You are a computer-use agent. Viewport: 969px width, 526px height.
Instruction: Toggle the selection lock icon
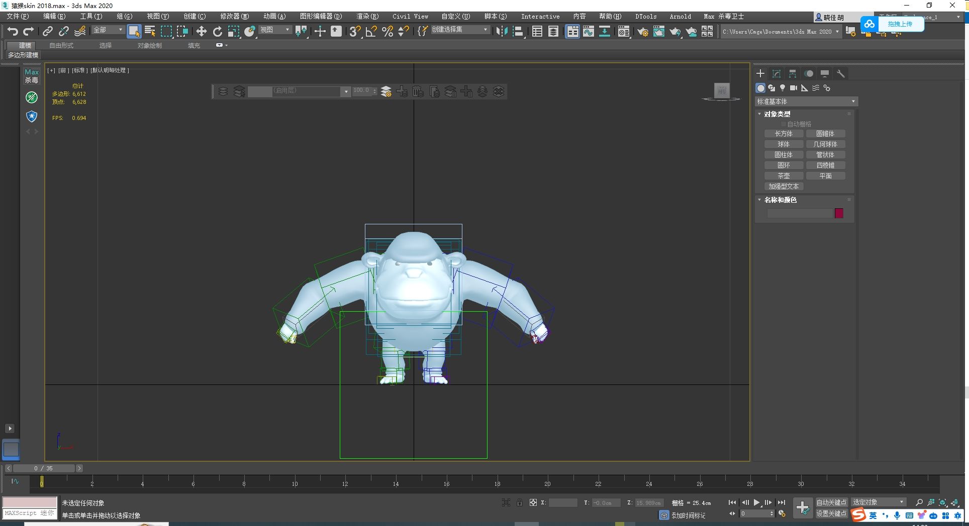pos(519,502)
